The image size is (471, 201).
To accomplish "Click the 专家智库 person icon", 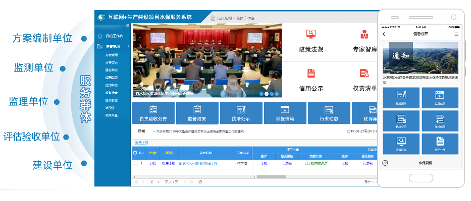I will (364, 34).
